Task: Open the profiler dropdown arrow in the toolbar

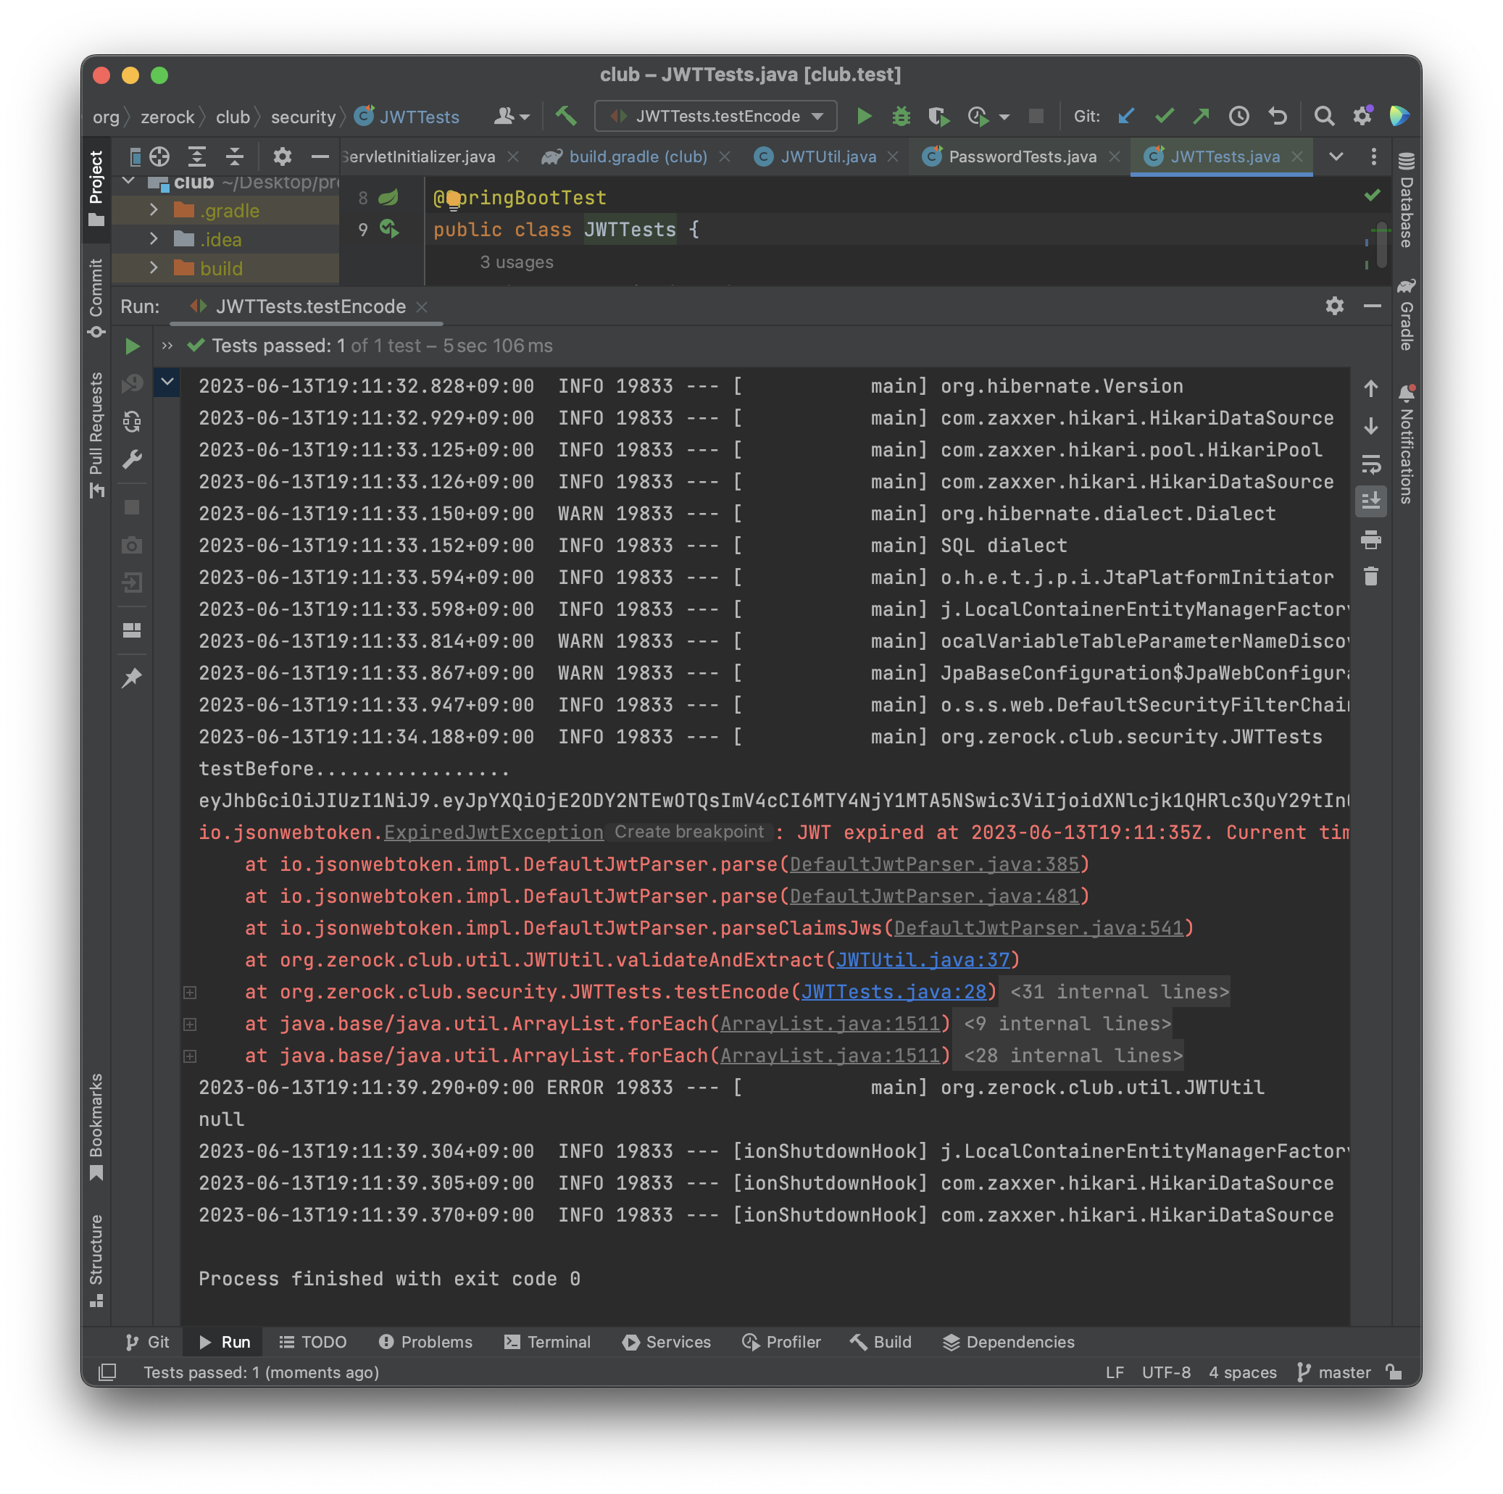Action: (x=1004, y=117)
